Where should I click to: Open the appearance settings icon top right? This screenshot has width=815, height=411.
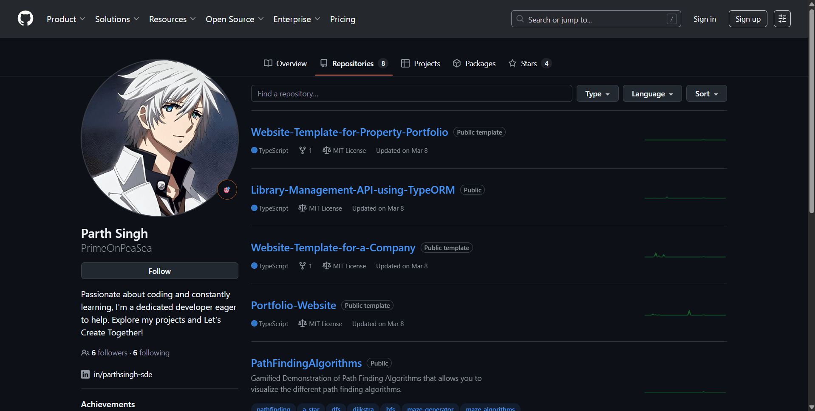782,19
